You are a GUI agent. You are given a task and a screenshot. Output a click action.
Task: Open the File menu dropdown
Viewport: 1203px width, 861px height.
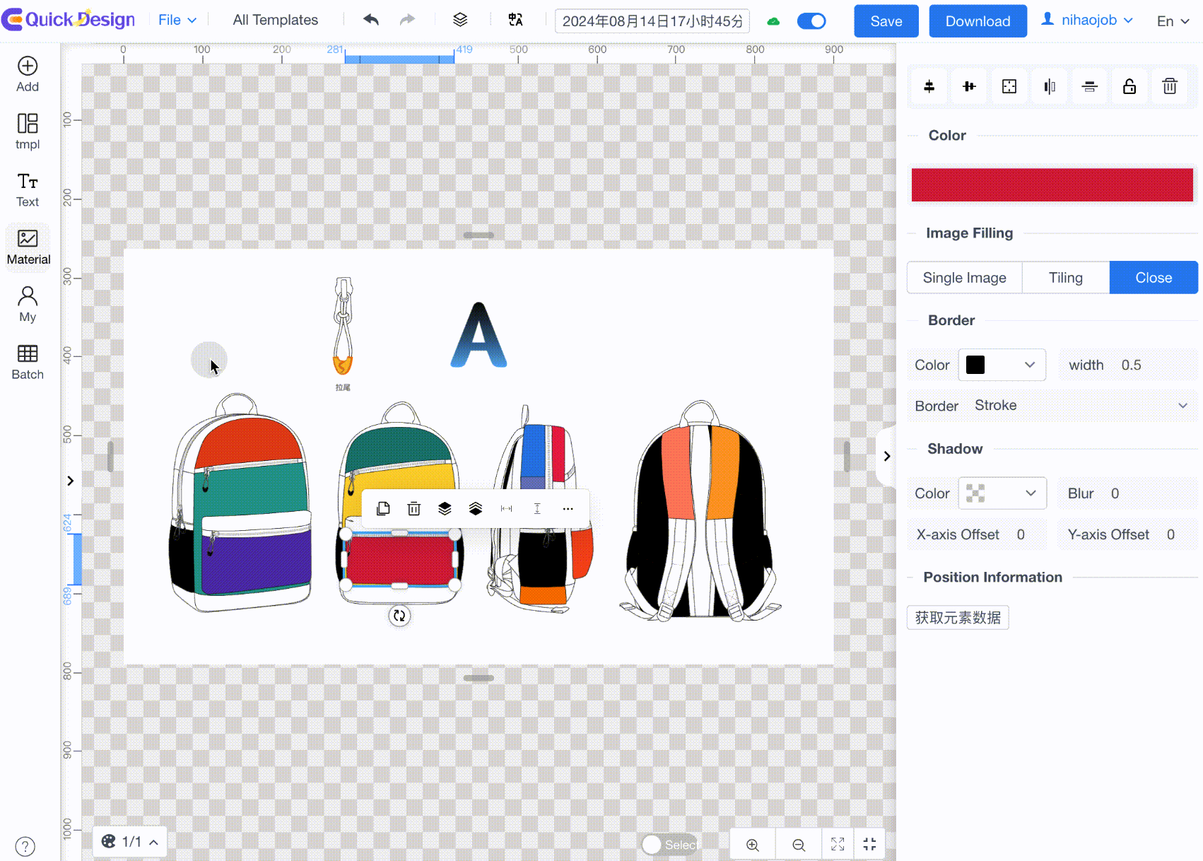177,20
